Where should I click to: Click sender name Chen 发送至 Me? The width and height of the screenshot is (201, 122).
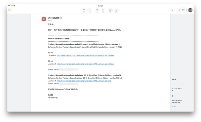[x=55, y=18]
